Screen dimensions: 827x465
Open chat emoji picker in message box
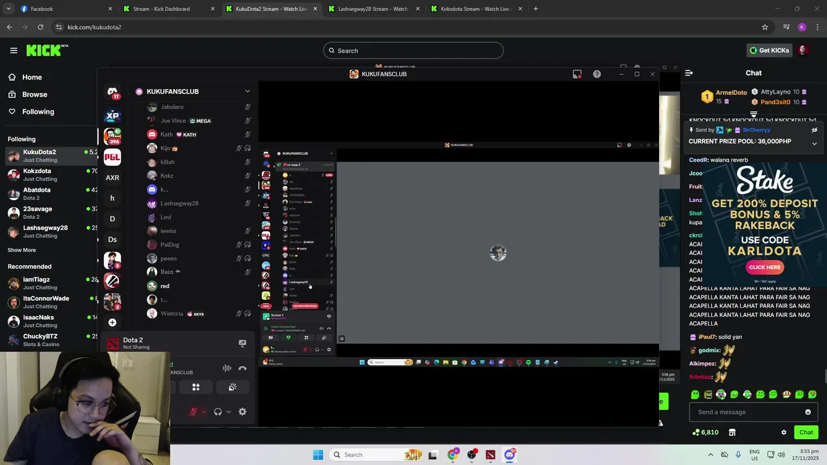808,412
